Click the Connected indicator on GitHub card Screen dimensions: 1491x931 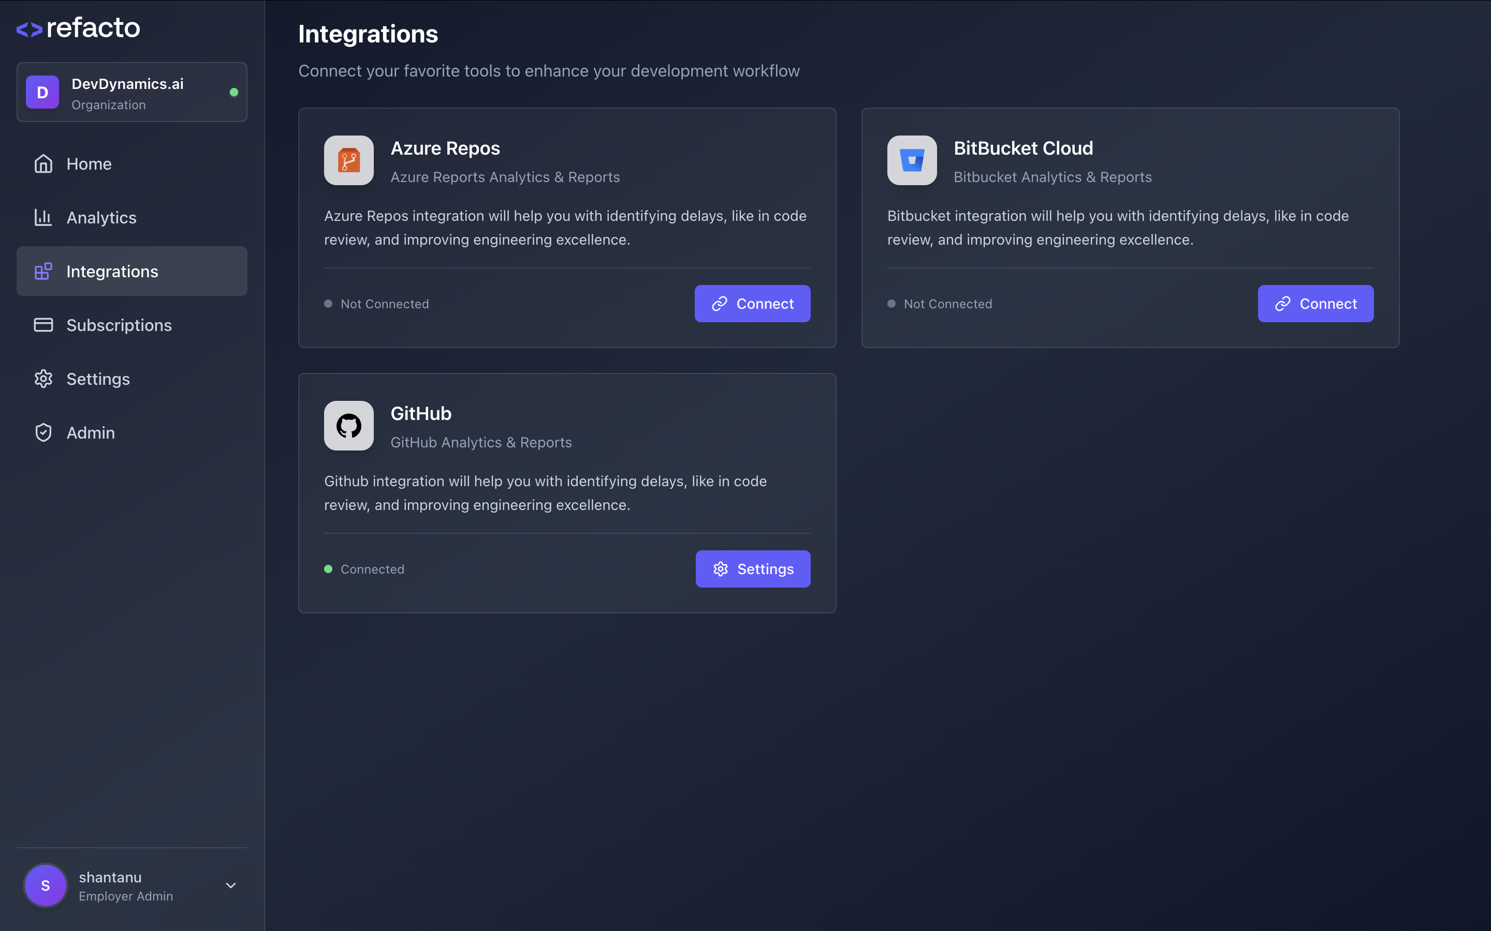(364, 569)
